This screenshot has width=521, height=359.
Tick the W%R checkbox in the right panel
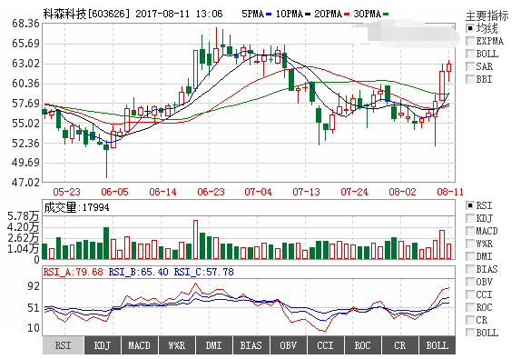pos(470,244)
